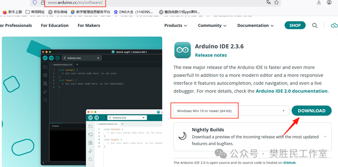Open Arduino IDE 2.0 documentation link
Viewport: 338px width, 167px height.
click(292, 91)
